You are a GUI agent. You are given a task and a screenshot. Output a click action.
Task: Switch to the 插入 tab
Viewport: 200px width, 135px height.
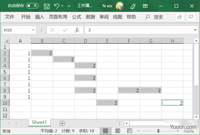[x=40, y=17]
